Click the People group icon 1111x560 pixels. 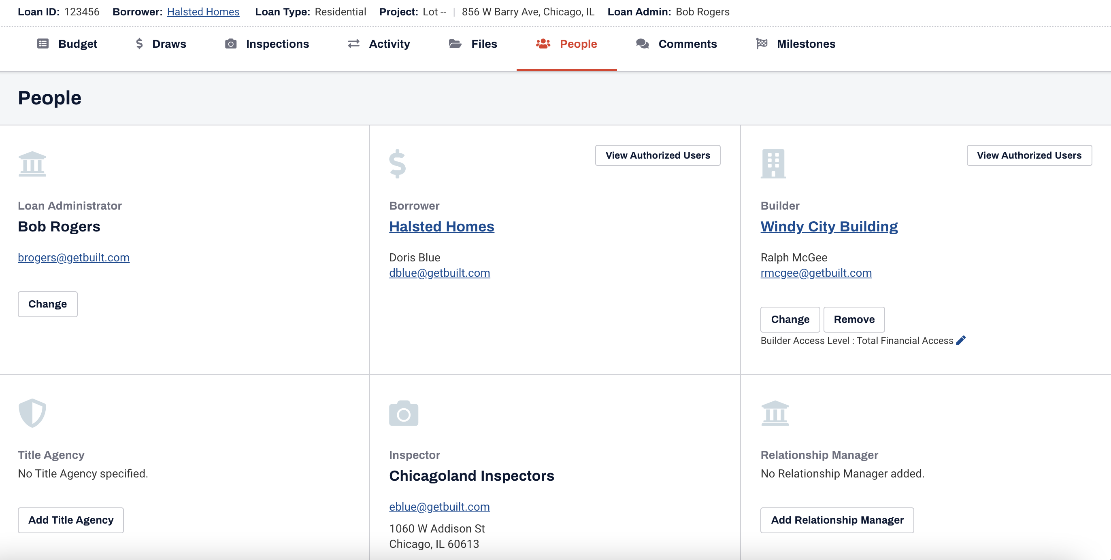(x=543, y=44)
